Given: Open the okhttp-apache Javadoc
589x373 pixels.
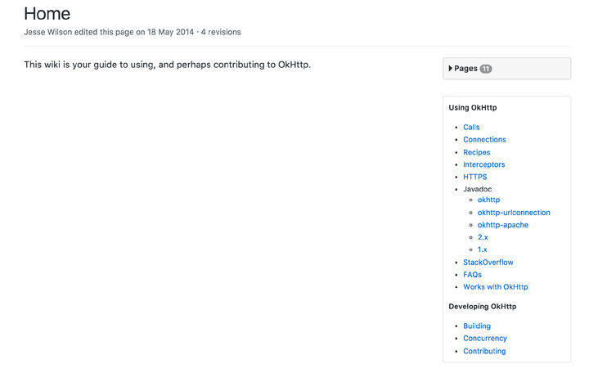Looking at the screenshot, I should (502, 225).
